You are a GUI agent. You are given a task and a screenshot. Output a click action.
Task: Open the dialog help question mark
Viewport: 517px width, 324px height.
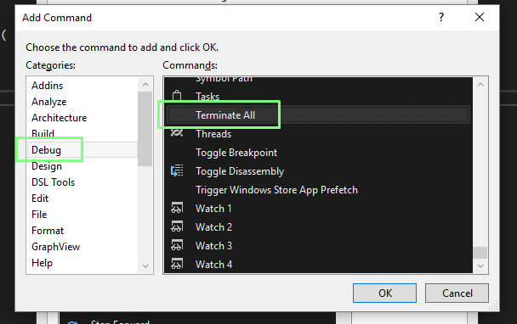(x=441, y=17)
